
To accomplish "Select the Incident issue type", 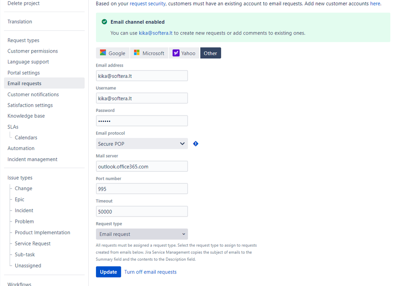I will point(24,210).
